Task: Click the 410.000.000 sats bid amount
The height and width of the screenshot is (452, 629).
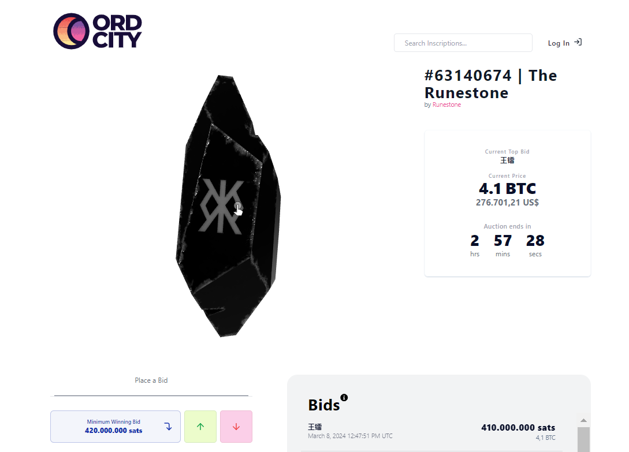Action: (x=518, y=428)
